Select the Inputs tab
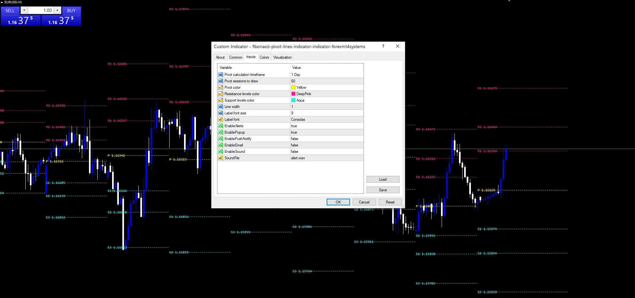The image size is (635, 298). click(x=251, y=57)
